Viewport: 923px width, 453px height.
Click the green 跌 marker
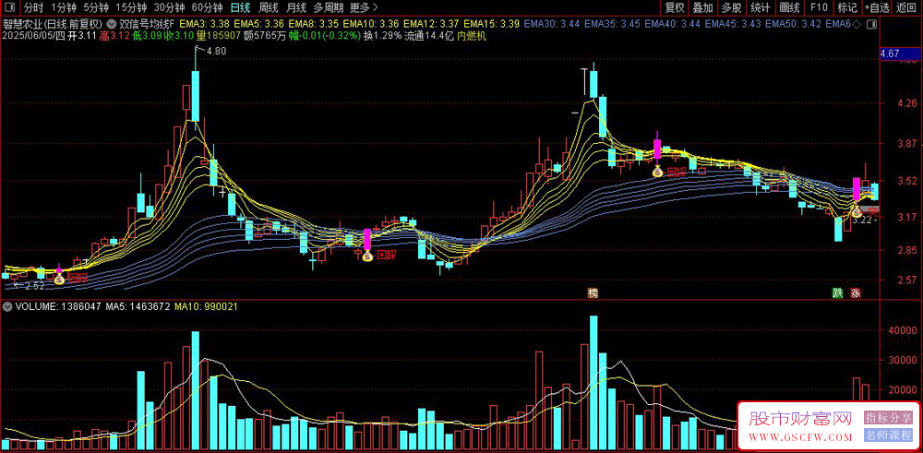(837, 293)
